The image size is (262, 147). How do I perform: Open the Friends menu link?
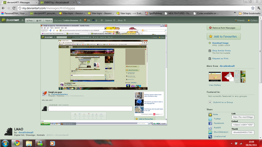click(240, 20)
